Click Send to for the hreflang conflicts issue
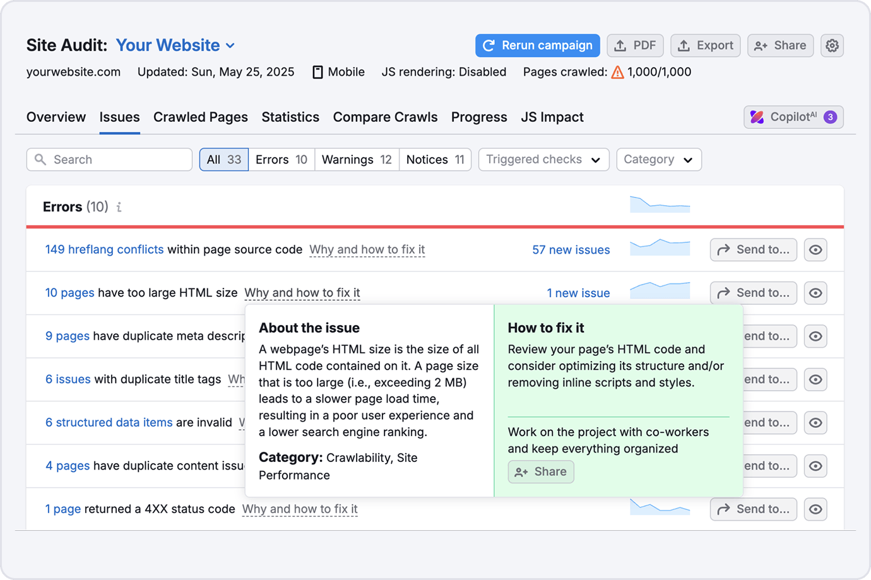 coord(753,249)
